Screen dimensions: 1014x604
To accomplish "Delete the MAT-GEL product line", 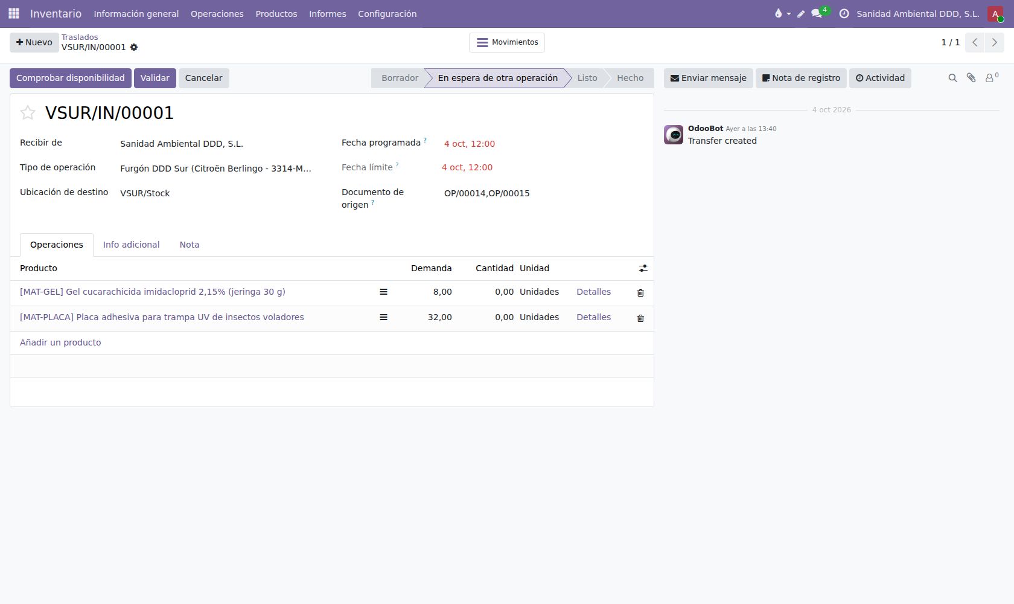I will [x=640, y=293].
